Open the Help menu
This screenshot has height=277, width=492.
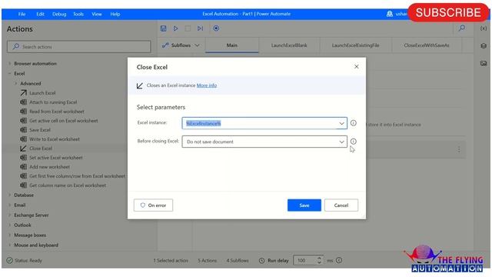[x=115, y=14]
